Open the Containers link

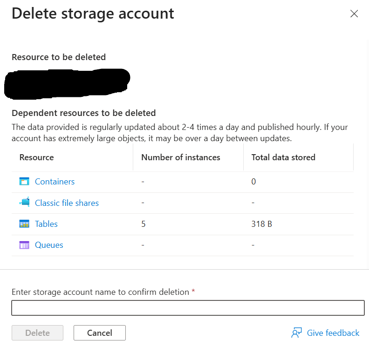[x=55, y=182]
